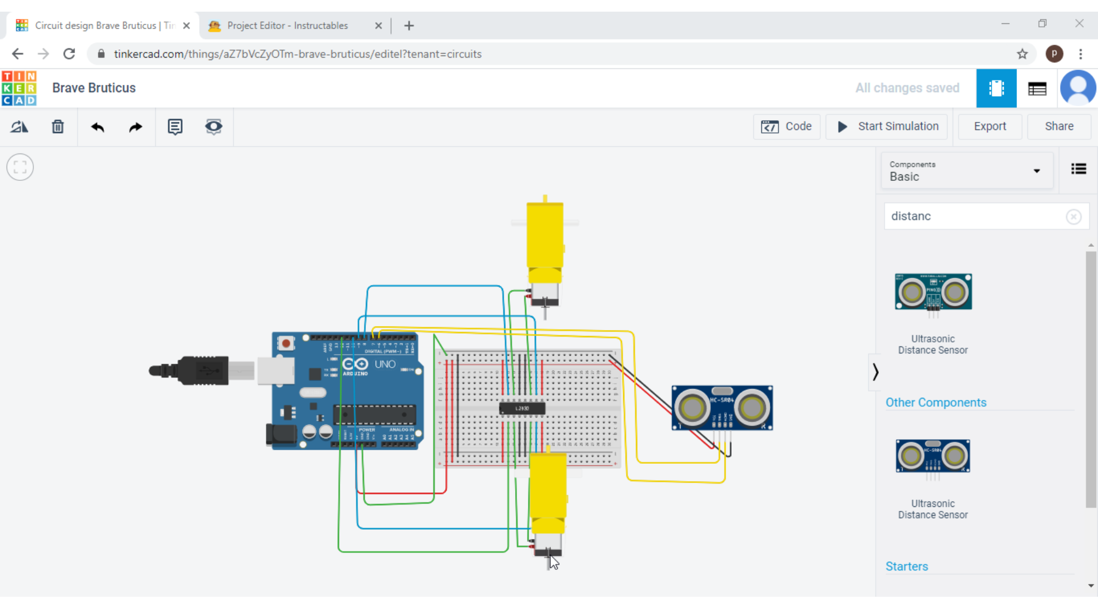Go back in the browser

[18, 54]
